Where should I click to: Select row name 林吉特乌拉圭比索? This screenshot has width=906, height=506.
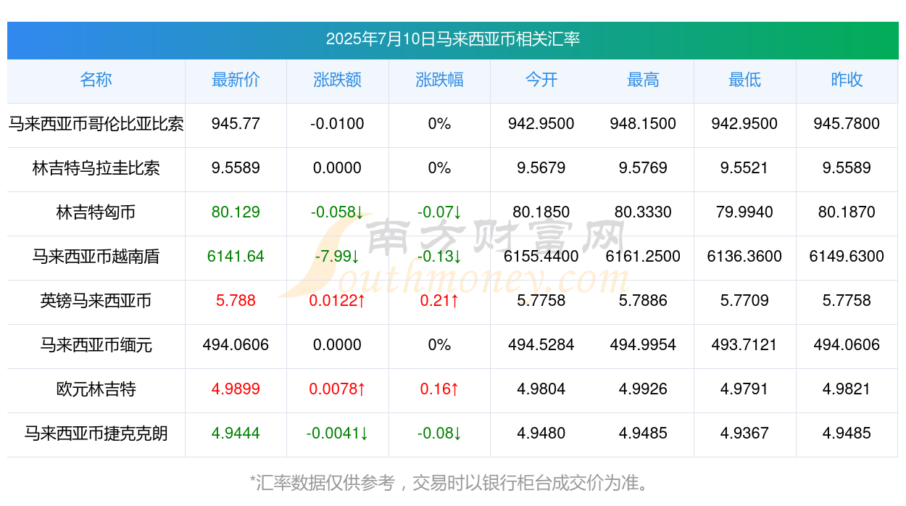[96, 168]
